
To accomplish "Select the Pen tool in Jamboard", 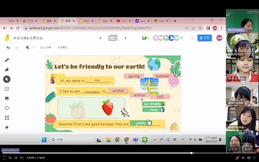I will click(x=7, y=60).
